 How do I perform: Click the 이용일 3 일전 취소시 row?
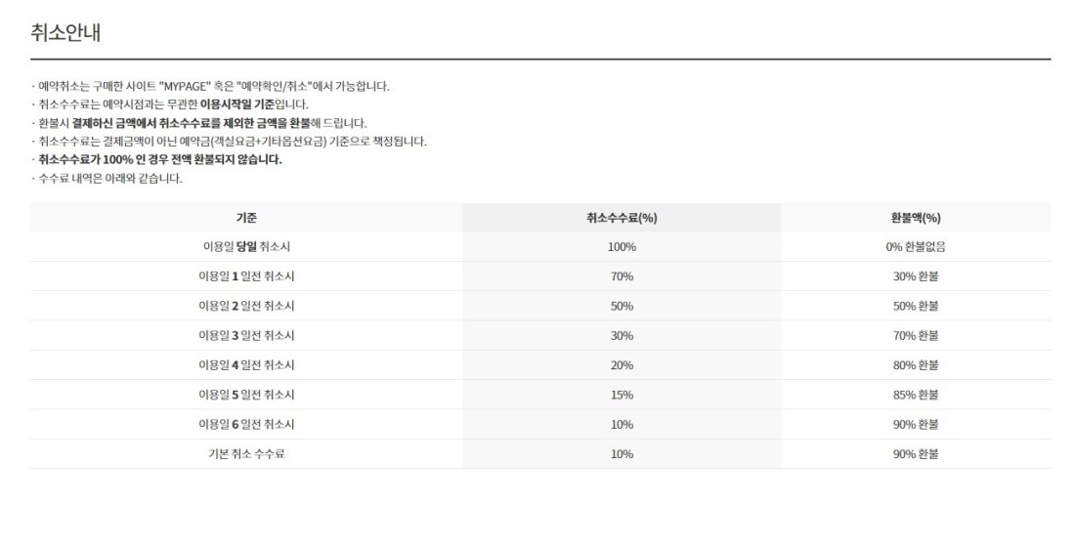pos(540,335)
